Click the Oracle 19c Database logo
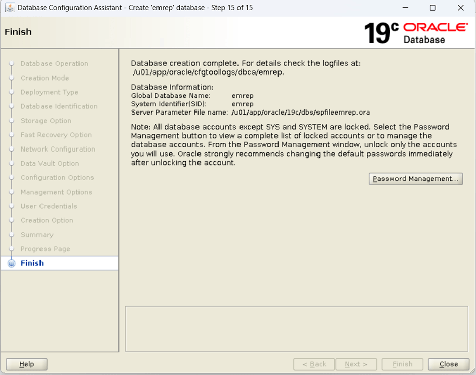 [x=415, y=32]
